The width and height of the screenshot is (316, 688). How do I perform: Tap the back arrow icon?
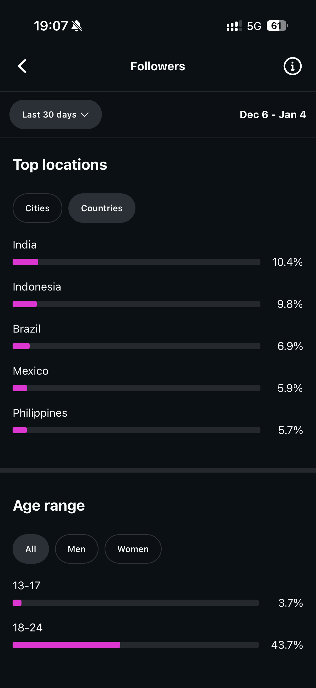coord(22,66)
